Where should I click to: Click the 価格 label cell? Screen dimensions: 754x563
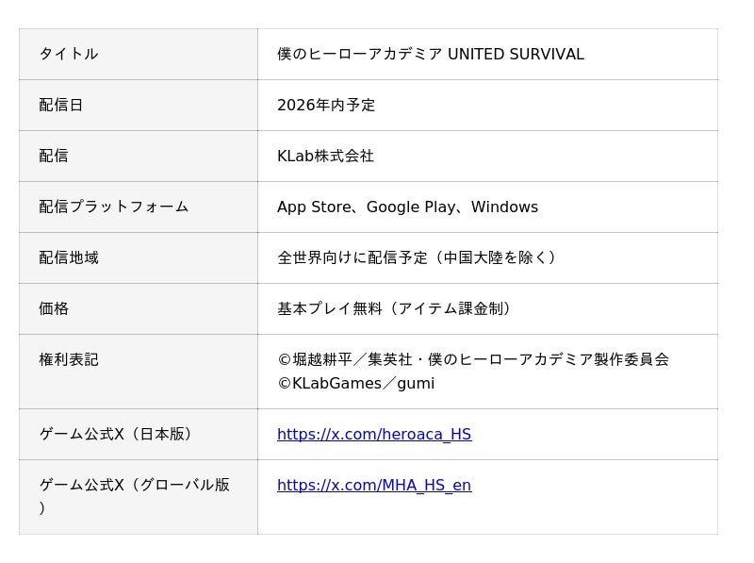click(54, 309)
